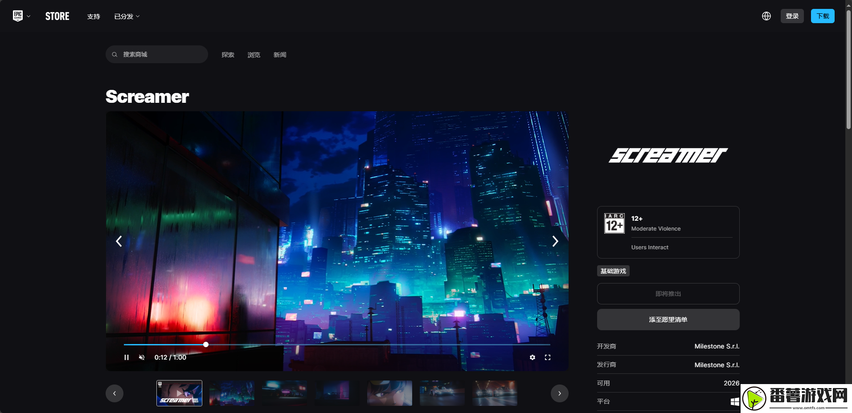This screenshot has width=852, height=413.
Task: Select the anime character face thumbnail
Action: pos(389,393)
